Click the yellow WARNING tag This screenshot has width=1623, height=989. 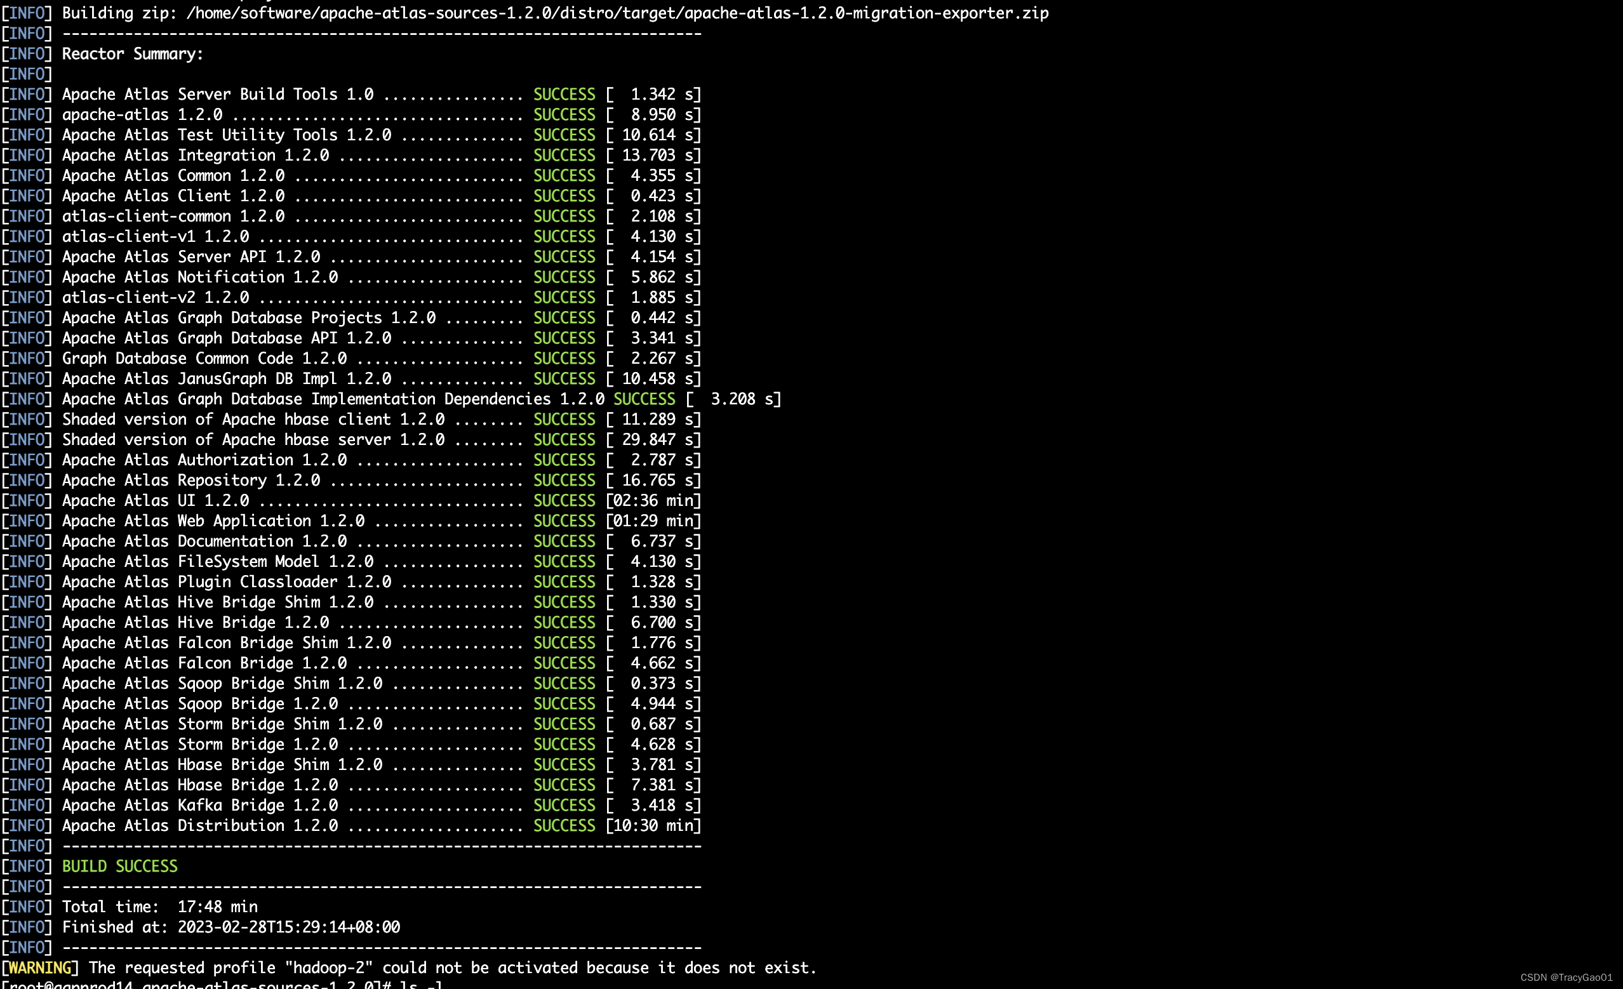[x=39, y=967]
